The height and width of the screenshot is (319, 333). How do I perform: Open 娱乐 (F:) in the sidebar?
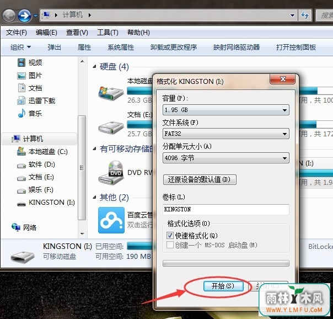(35, 189)
